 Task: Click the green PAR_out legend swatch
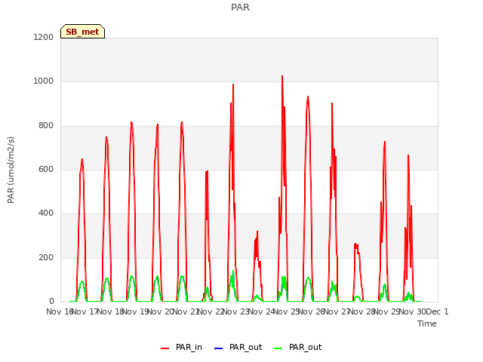[278, 348]
